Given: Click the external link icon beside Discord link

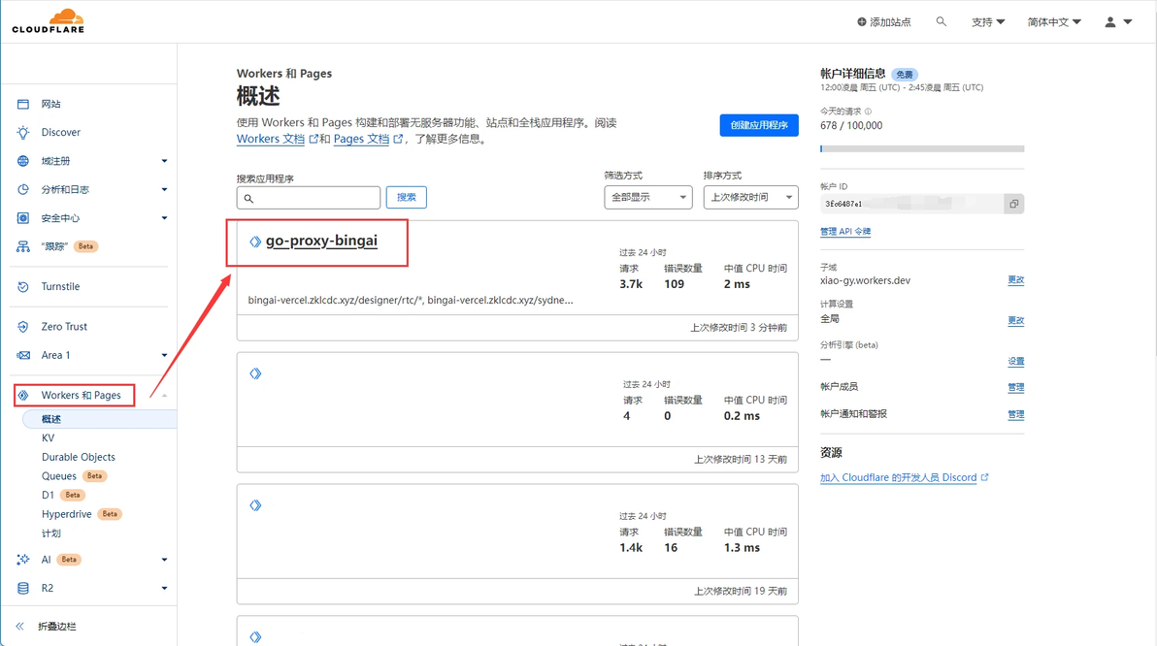Looking at the screenshot, I should tap(984, 478).
